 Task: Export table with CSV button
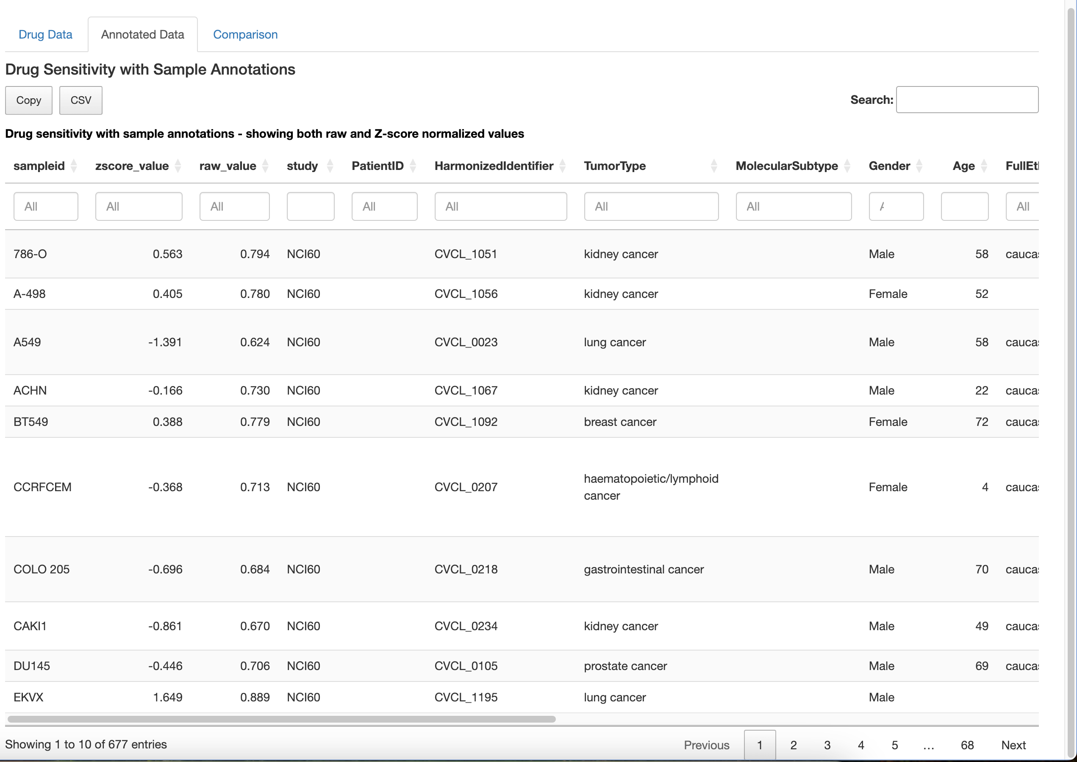[x=80, y=100]
